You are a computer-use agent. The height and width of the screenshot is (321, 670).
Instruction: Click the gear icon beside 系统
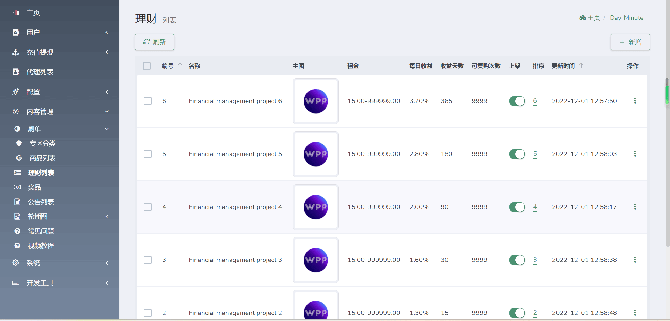(x=16, y=263)
